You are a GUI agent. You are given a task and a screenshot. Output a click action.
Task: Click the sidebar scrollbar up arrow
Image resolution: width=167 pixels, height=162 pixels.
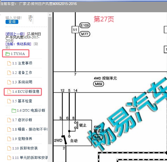tap(50, 15)
